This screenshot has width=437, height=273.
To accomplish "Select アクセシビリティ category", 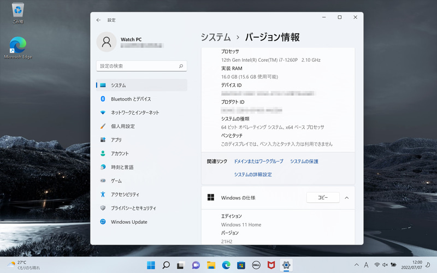I will tap(141, 194).
